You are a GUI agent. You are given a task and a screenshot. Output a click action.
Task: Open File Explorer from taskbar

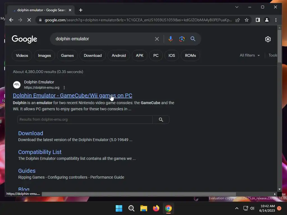click(x=144, y=208)
